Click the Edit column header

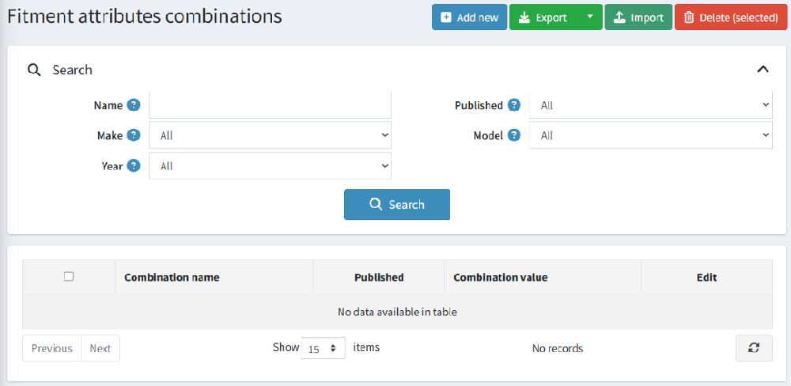[706, 278]
